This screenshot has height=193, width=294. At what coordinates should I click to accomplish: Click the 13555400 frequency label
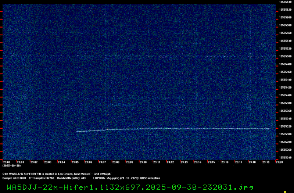point(286,95)
